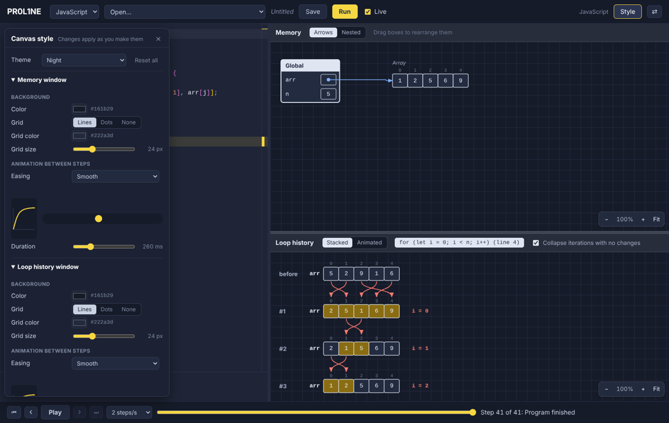669x423 pixels.
Task: Fit the Memory canvas to view
Action: (656, 219)
